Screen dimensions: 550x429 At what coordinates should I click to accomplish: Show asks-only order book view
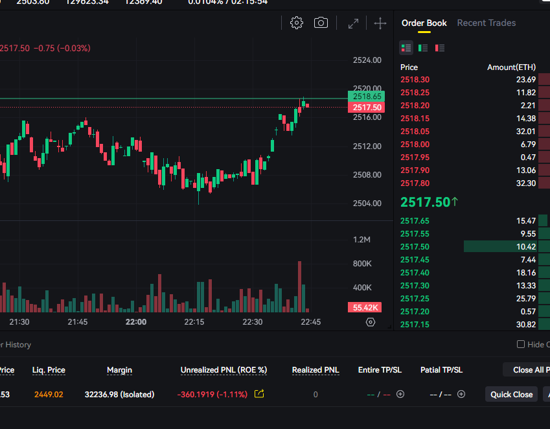coord(440,48)
